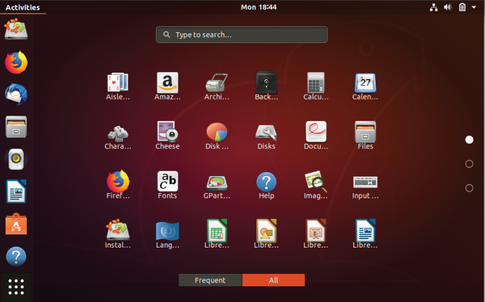
Task: Go to the third app page indicator
Action: (x=469, y=188)
